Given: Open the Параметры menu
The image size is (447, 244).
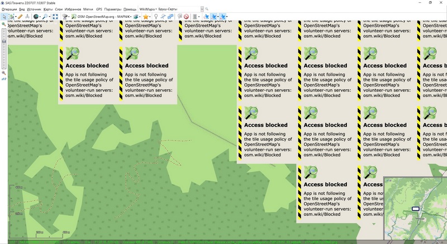Looking at the screenshot, I should click(x=112, y=9).
